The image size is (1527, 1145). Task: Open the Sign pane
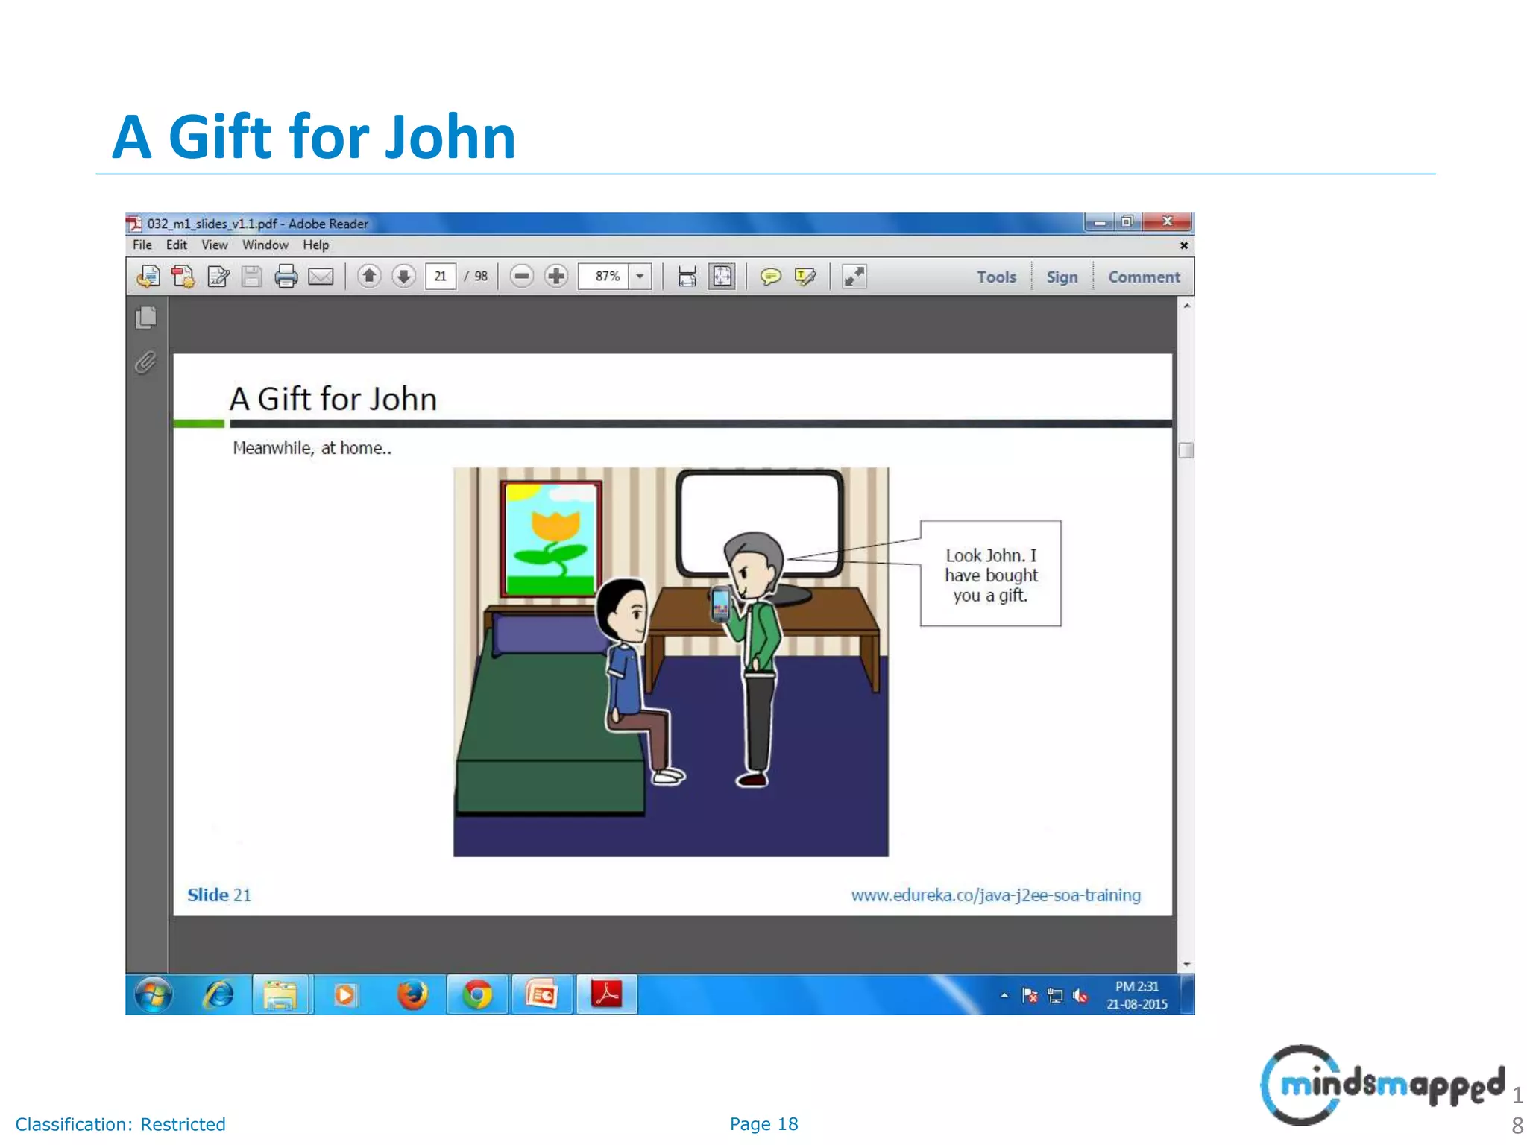(x=1062, y=277)
